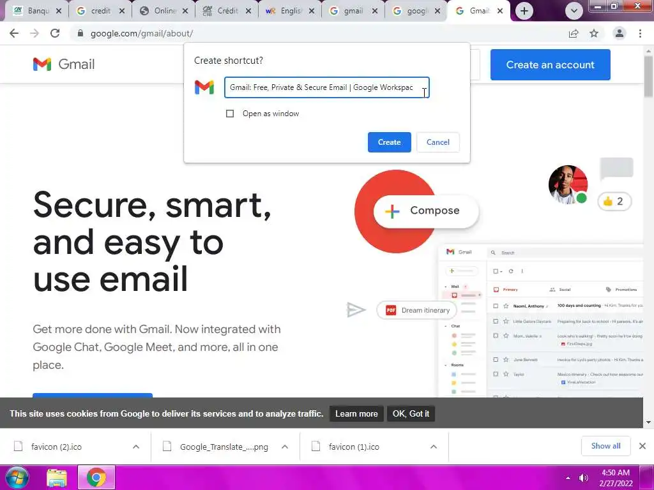Click the Gmail logo in page header

point(64,64)
